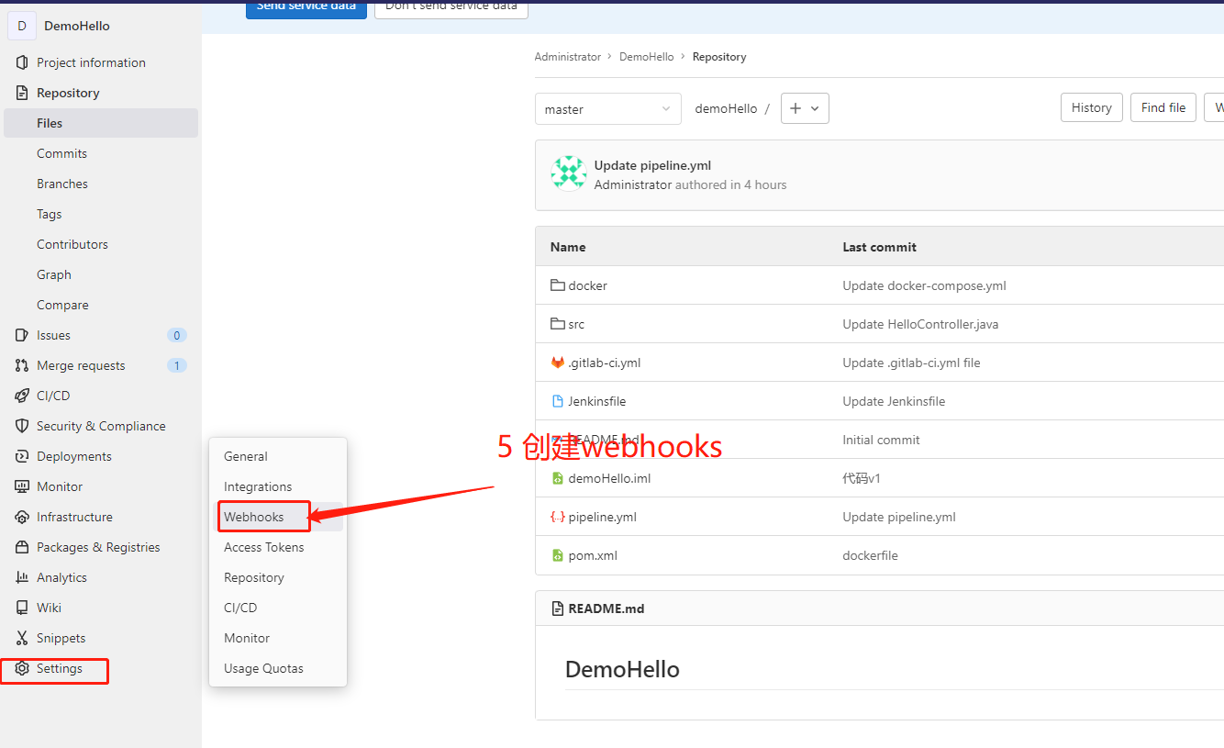Click the pom.xml file icon
Viewport: 1224px width, 748px height.
click(557, 555)
